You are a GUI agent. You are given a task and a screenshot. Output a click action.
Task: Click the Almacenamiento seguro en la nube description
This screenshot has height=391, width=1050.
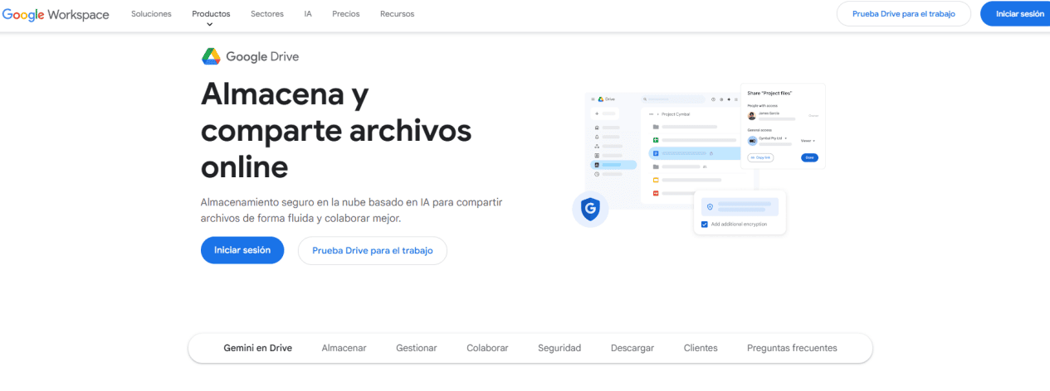352,210
